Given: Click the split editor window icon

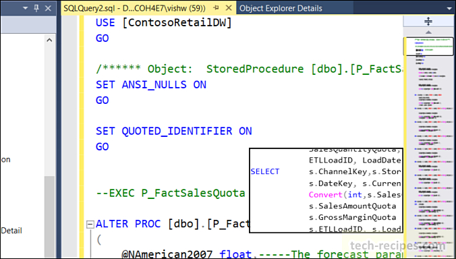Looking at the screenshot, I should (428, 21).
